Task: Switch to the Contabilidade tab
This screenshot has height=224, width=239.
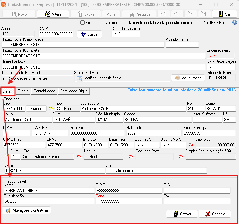Action: pyautogui.click(x=44, y=91)
